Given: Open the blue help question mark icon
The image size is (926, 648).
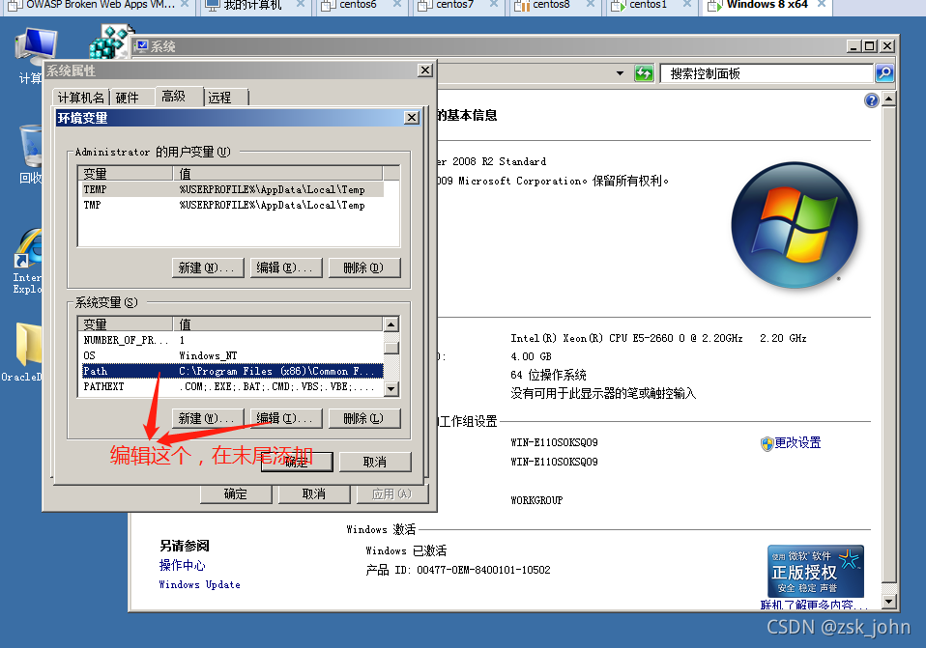Looking at the screenshot, I should pos(872,100).
